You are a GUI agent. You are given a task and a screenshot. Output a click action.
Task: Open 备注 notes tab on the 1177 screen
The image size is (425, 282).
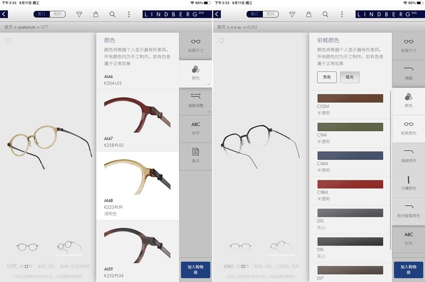[195, 156]
